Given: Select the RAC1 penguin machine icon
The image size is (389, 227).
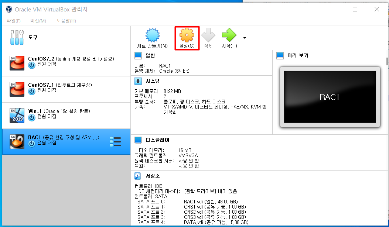Looking at the screenshot, I should 17,142.
